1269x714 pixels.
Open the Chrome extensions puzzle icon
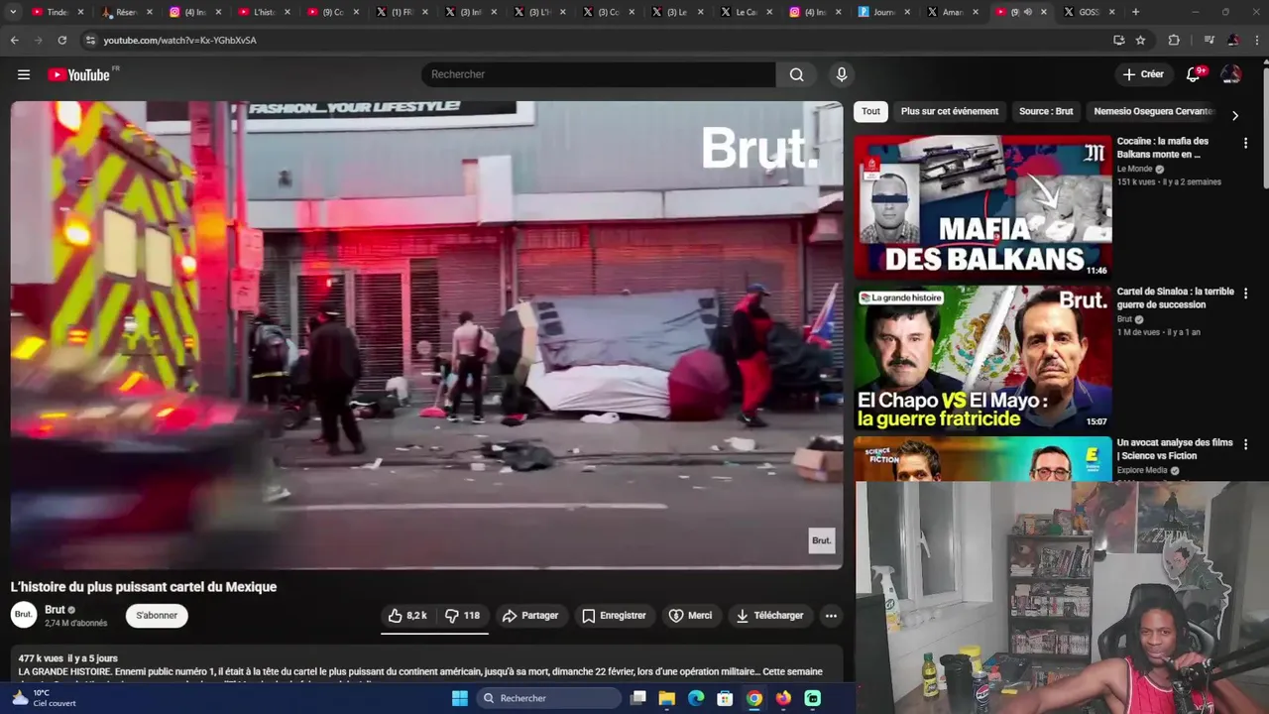(1174, 40)
